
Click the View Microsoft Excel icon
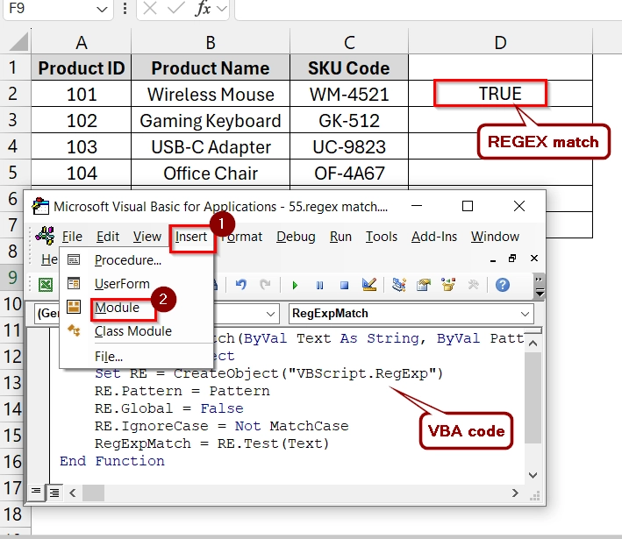[x=45, y=285]
